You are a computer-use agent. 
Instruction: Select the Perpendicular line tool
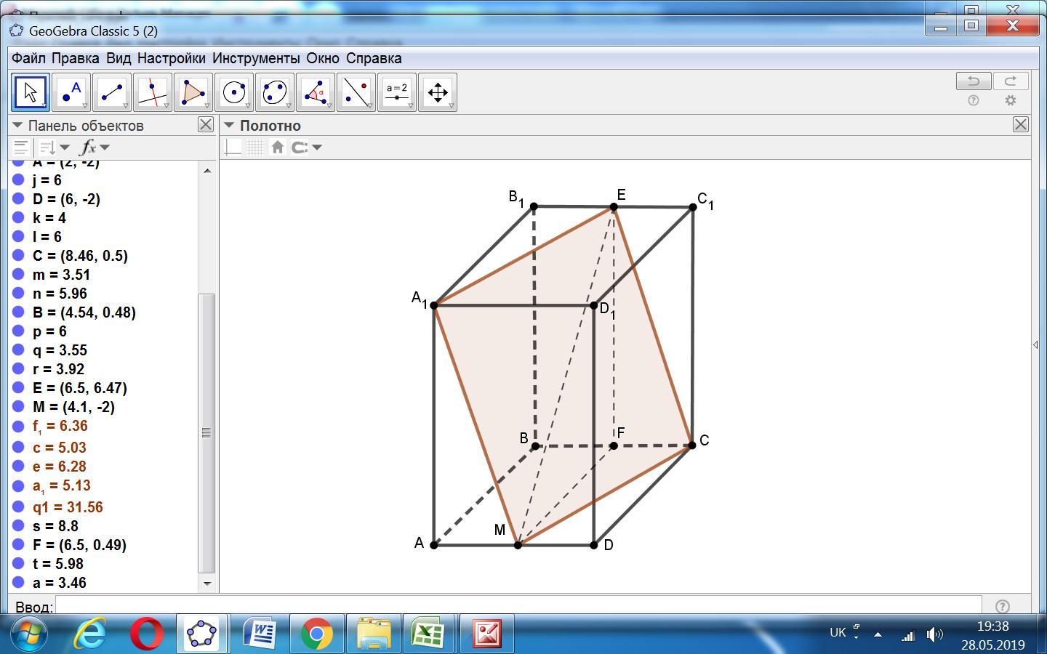pos(153,92)
